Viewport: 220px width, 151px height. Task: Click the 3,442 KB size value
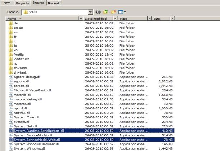[165, 86]
